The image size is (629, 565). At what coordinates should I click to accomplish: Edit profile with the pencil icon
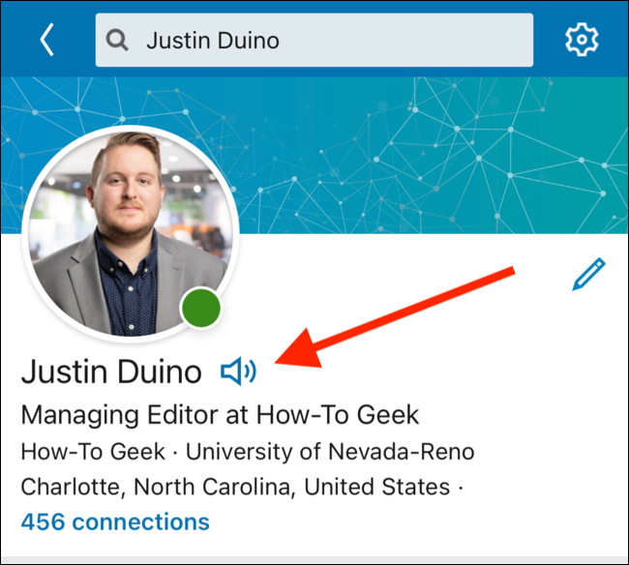(588, 274)
